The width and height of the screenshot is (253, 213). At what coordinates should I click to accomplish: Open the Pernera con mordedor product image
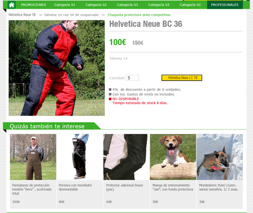[x=80, y=157]
